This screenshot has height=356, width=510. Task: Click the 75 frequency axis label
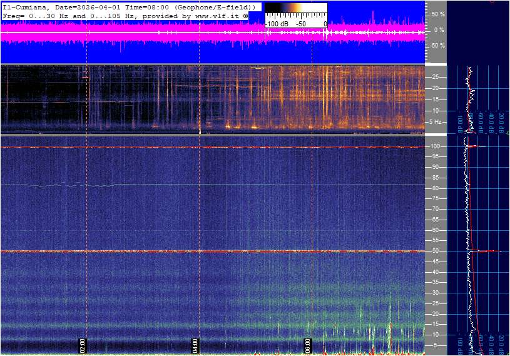pyautogui.click(x=435, y=198)
